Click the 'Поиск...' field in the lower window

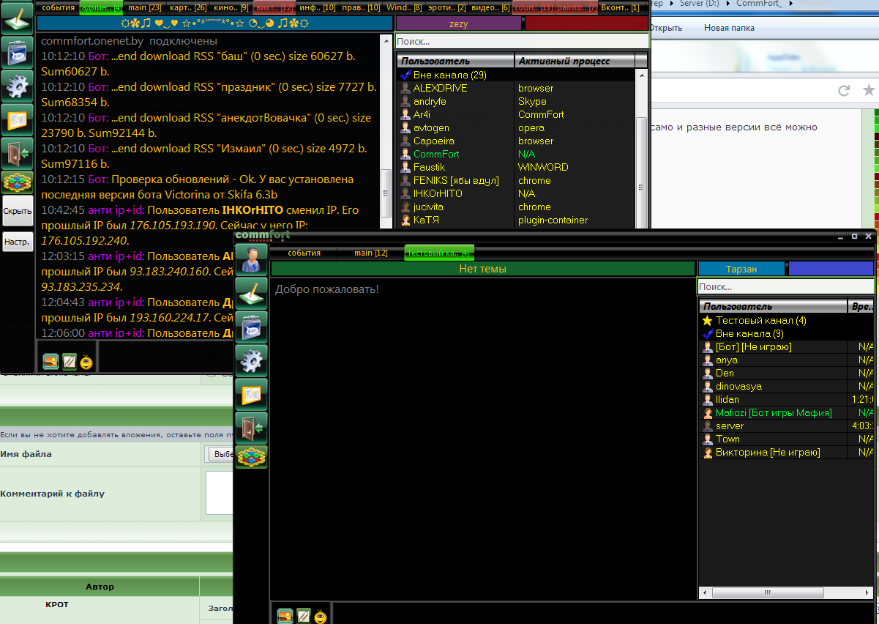click(785, 287)
